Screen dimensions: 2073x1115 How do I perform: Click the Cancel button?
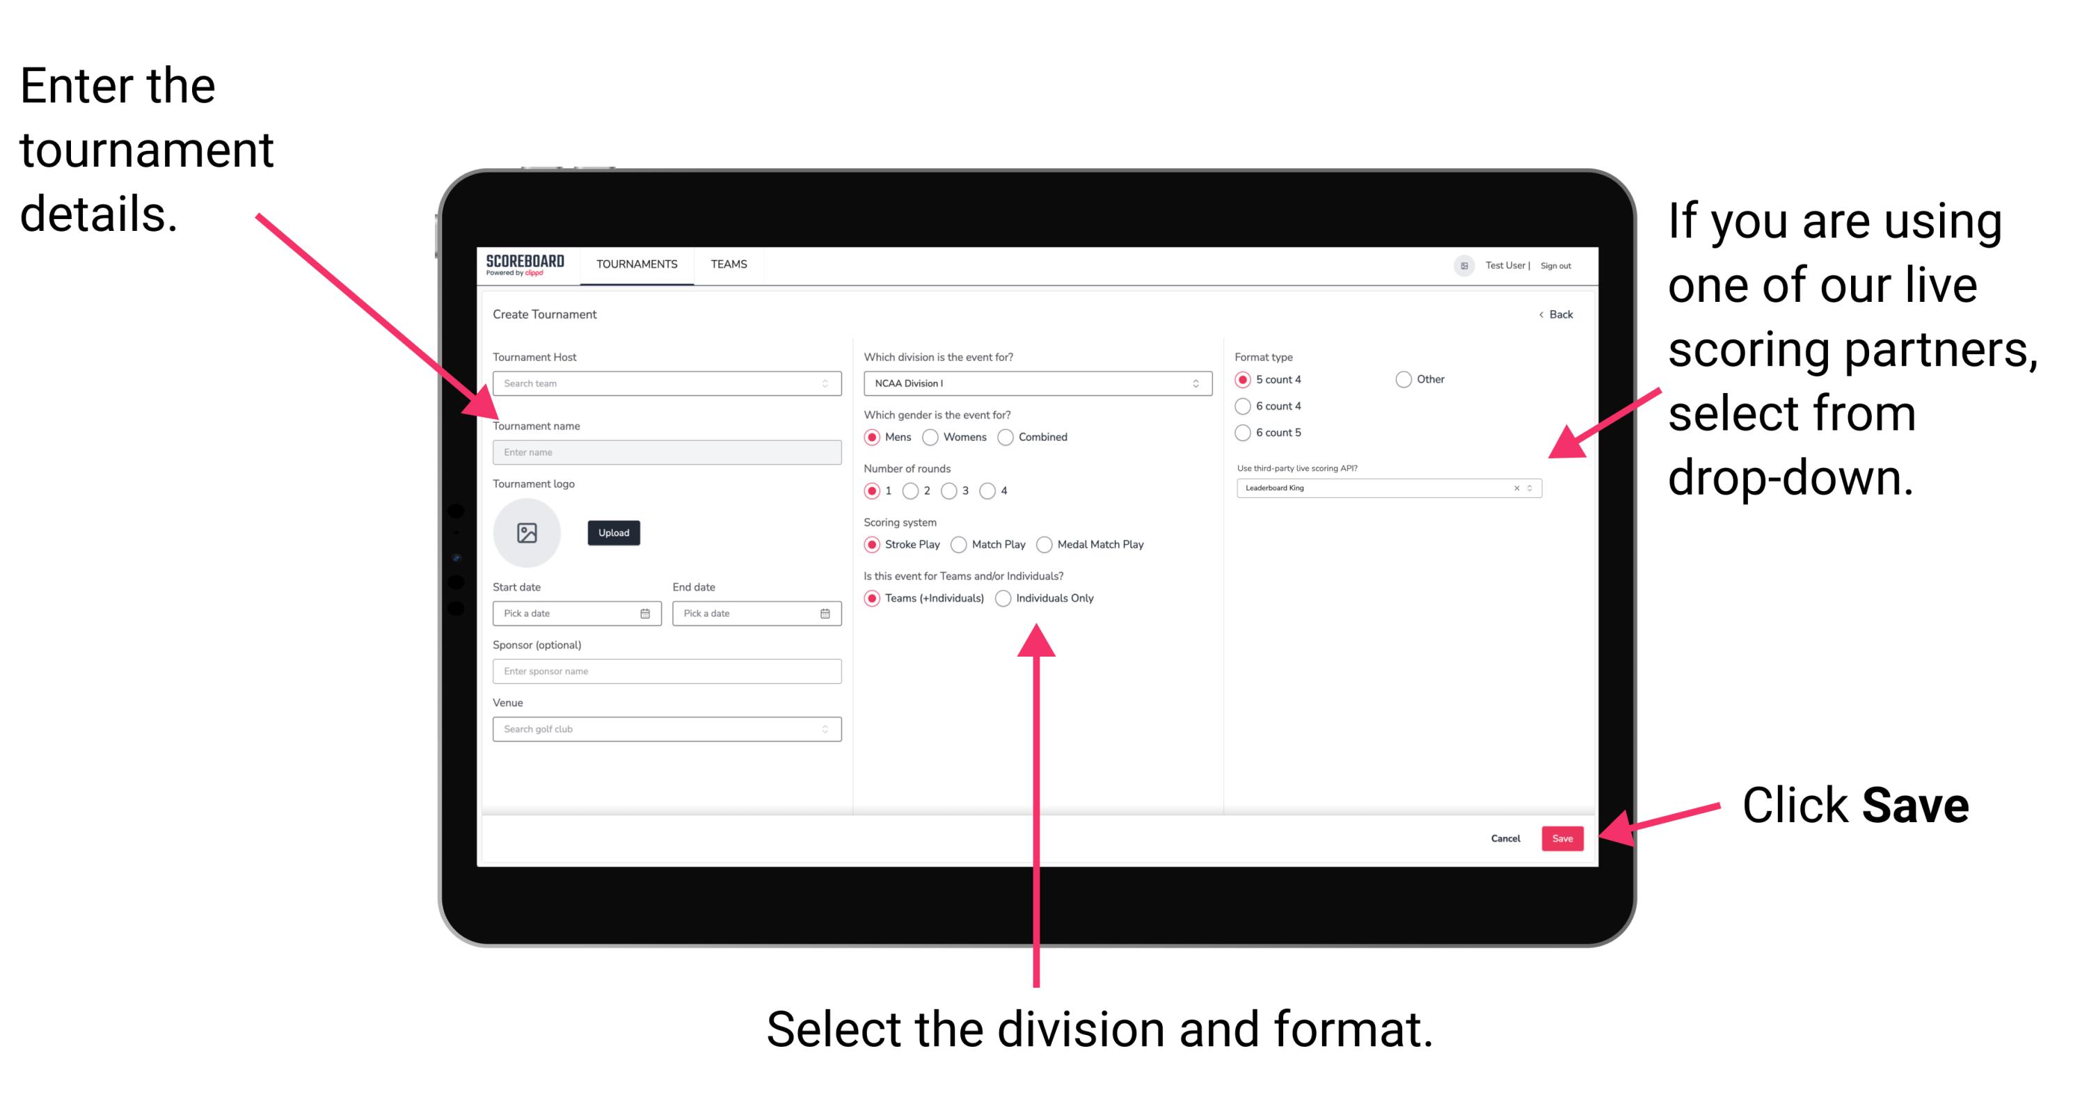[1507, 837]
